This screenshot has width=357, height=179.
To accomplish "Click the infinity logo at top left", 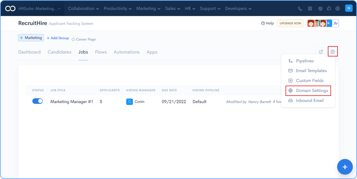I will pos(10,9).
